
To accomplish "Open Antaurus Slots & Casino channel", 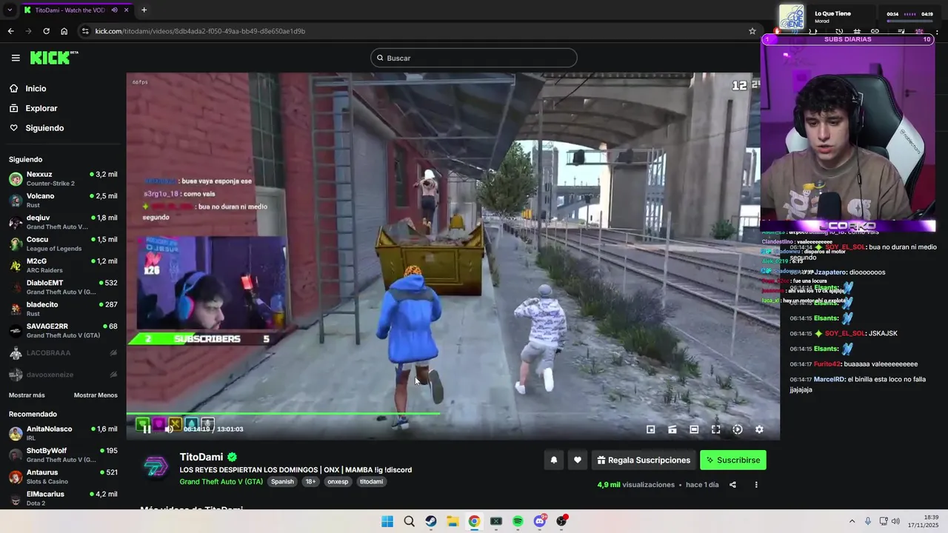I will pos(63,477).
